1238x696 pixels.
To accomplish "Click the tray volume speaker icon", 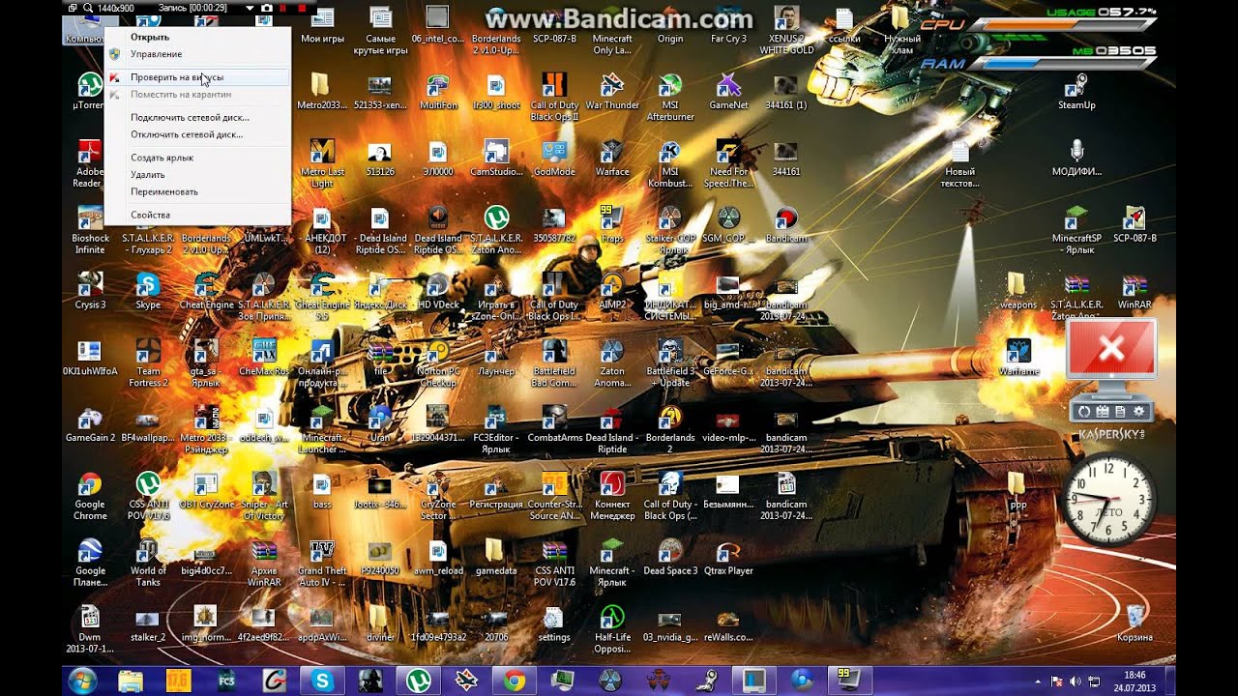I will [x=1076, y=681].
